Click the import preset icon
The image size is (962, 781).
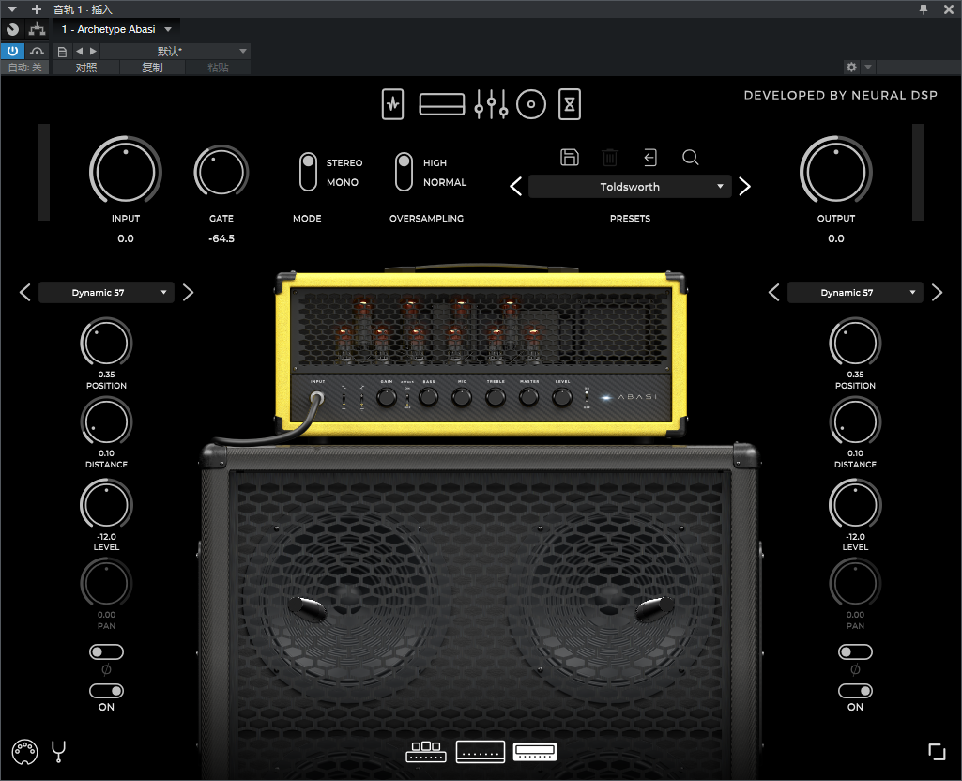pyautogui.click(x=650, y=158)
